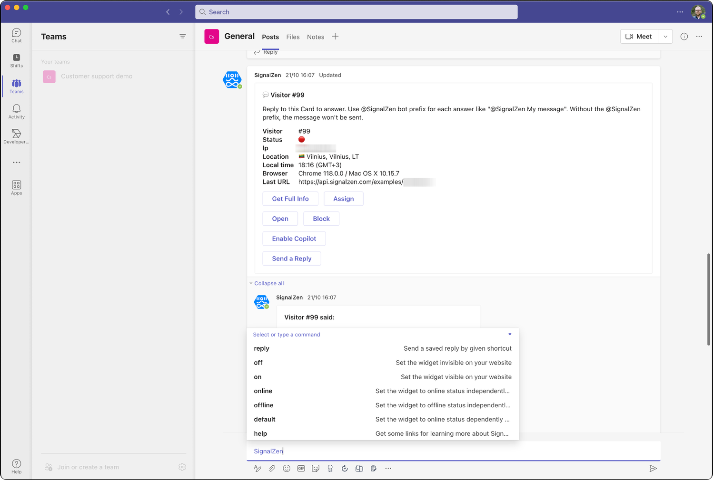Show more compose actions ellipsis
This screenshot has height=480, width=713.
(x=388, y=468)
